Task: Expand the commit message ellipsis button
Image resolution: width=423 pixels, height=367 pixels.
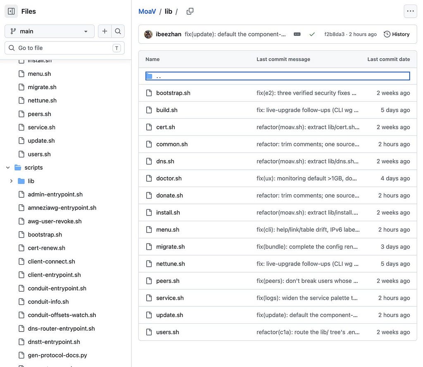Action: 297,34
